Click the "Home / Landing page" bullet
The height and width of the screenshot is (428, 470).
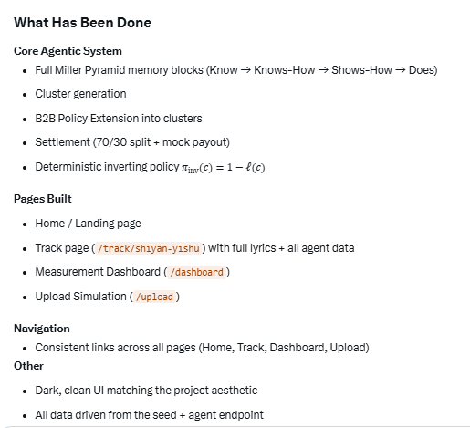tap(89, 224)
